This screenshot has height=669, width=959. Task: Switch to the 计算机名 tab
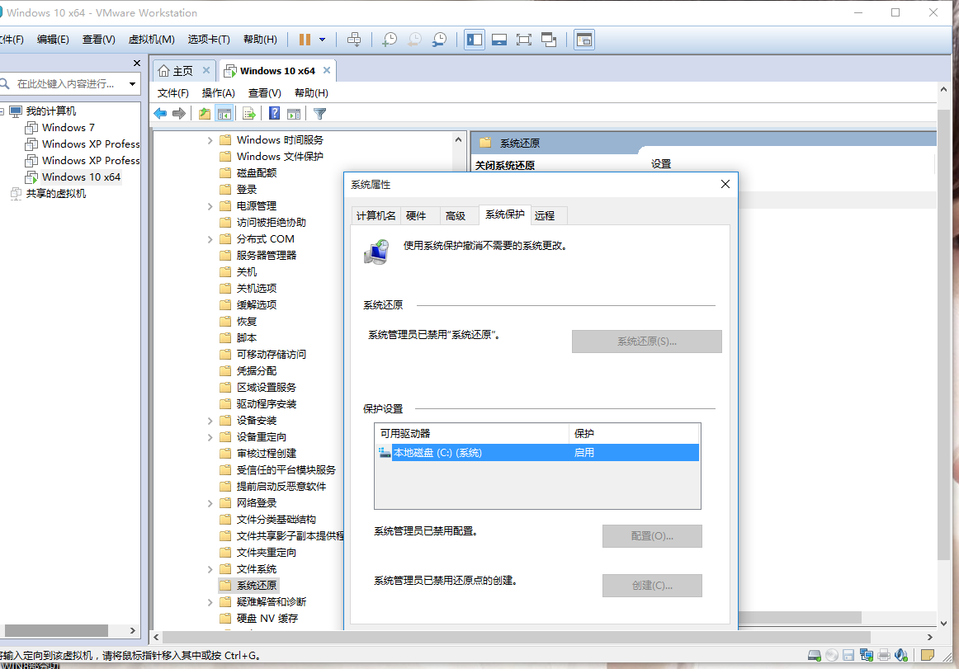[376, 216]
